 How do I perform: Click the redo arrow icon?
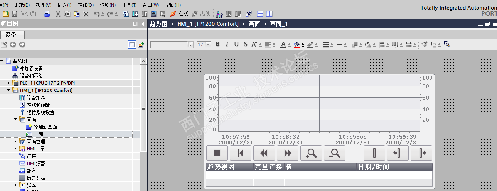tap(110, 14)
